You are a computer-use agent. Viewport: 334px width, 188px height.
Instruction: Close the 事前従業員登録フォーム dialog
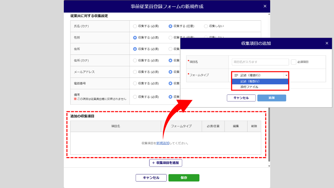265,6
